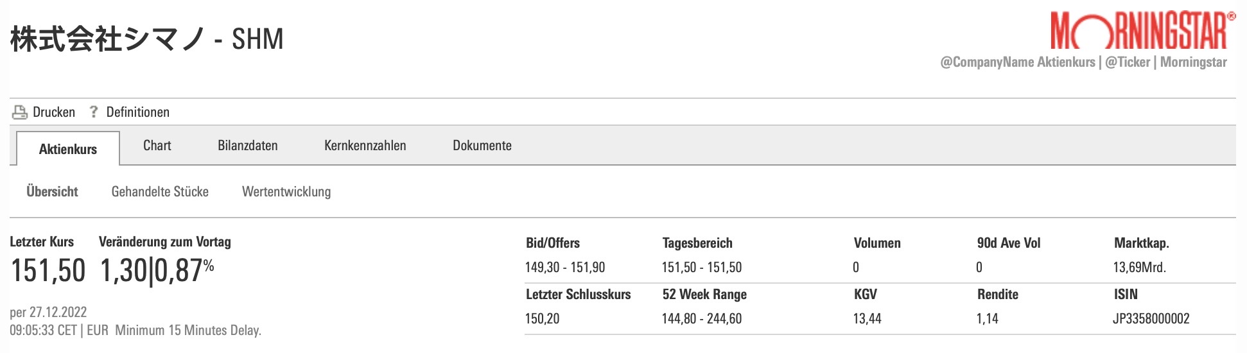This screenshot has width=1247, height=353.
Task: Switch to Wertentwicklung sub-tab
Action: (x=286, y=192)
